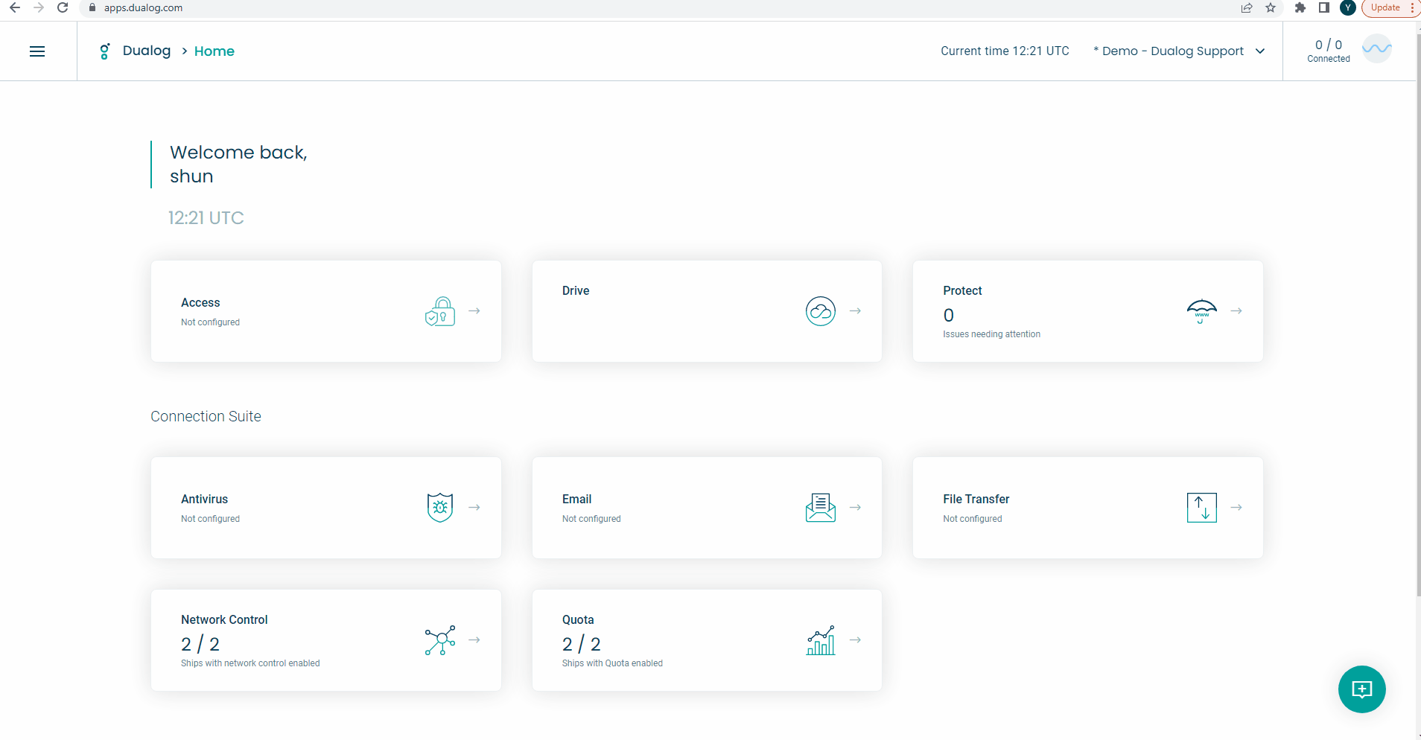Click arrow on the Quota card
The width and height of the screenshot is (1421, 740).
point(856,640)
